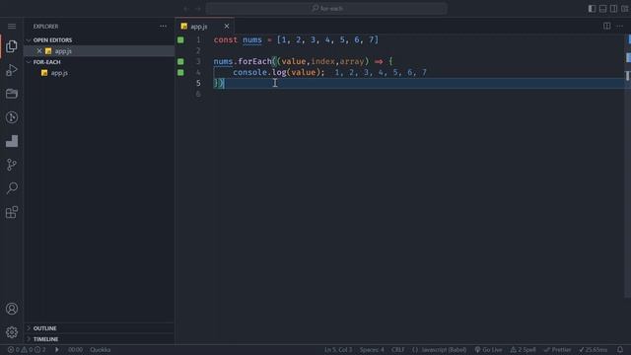Click the 25.65ms status item
Screen dimensions: 631x355
click(x=594, y=350)
